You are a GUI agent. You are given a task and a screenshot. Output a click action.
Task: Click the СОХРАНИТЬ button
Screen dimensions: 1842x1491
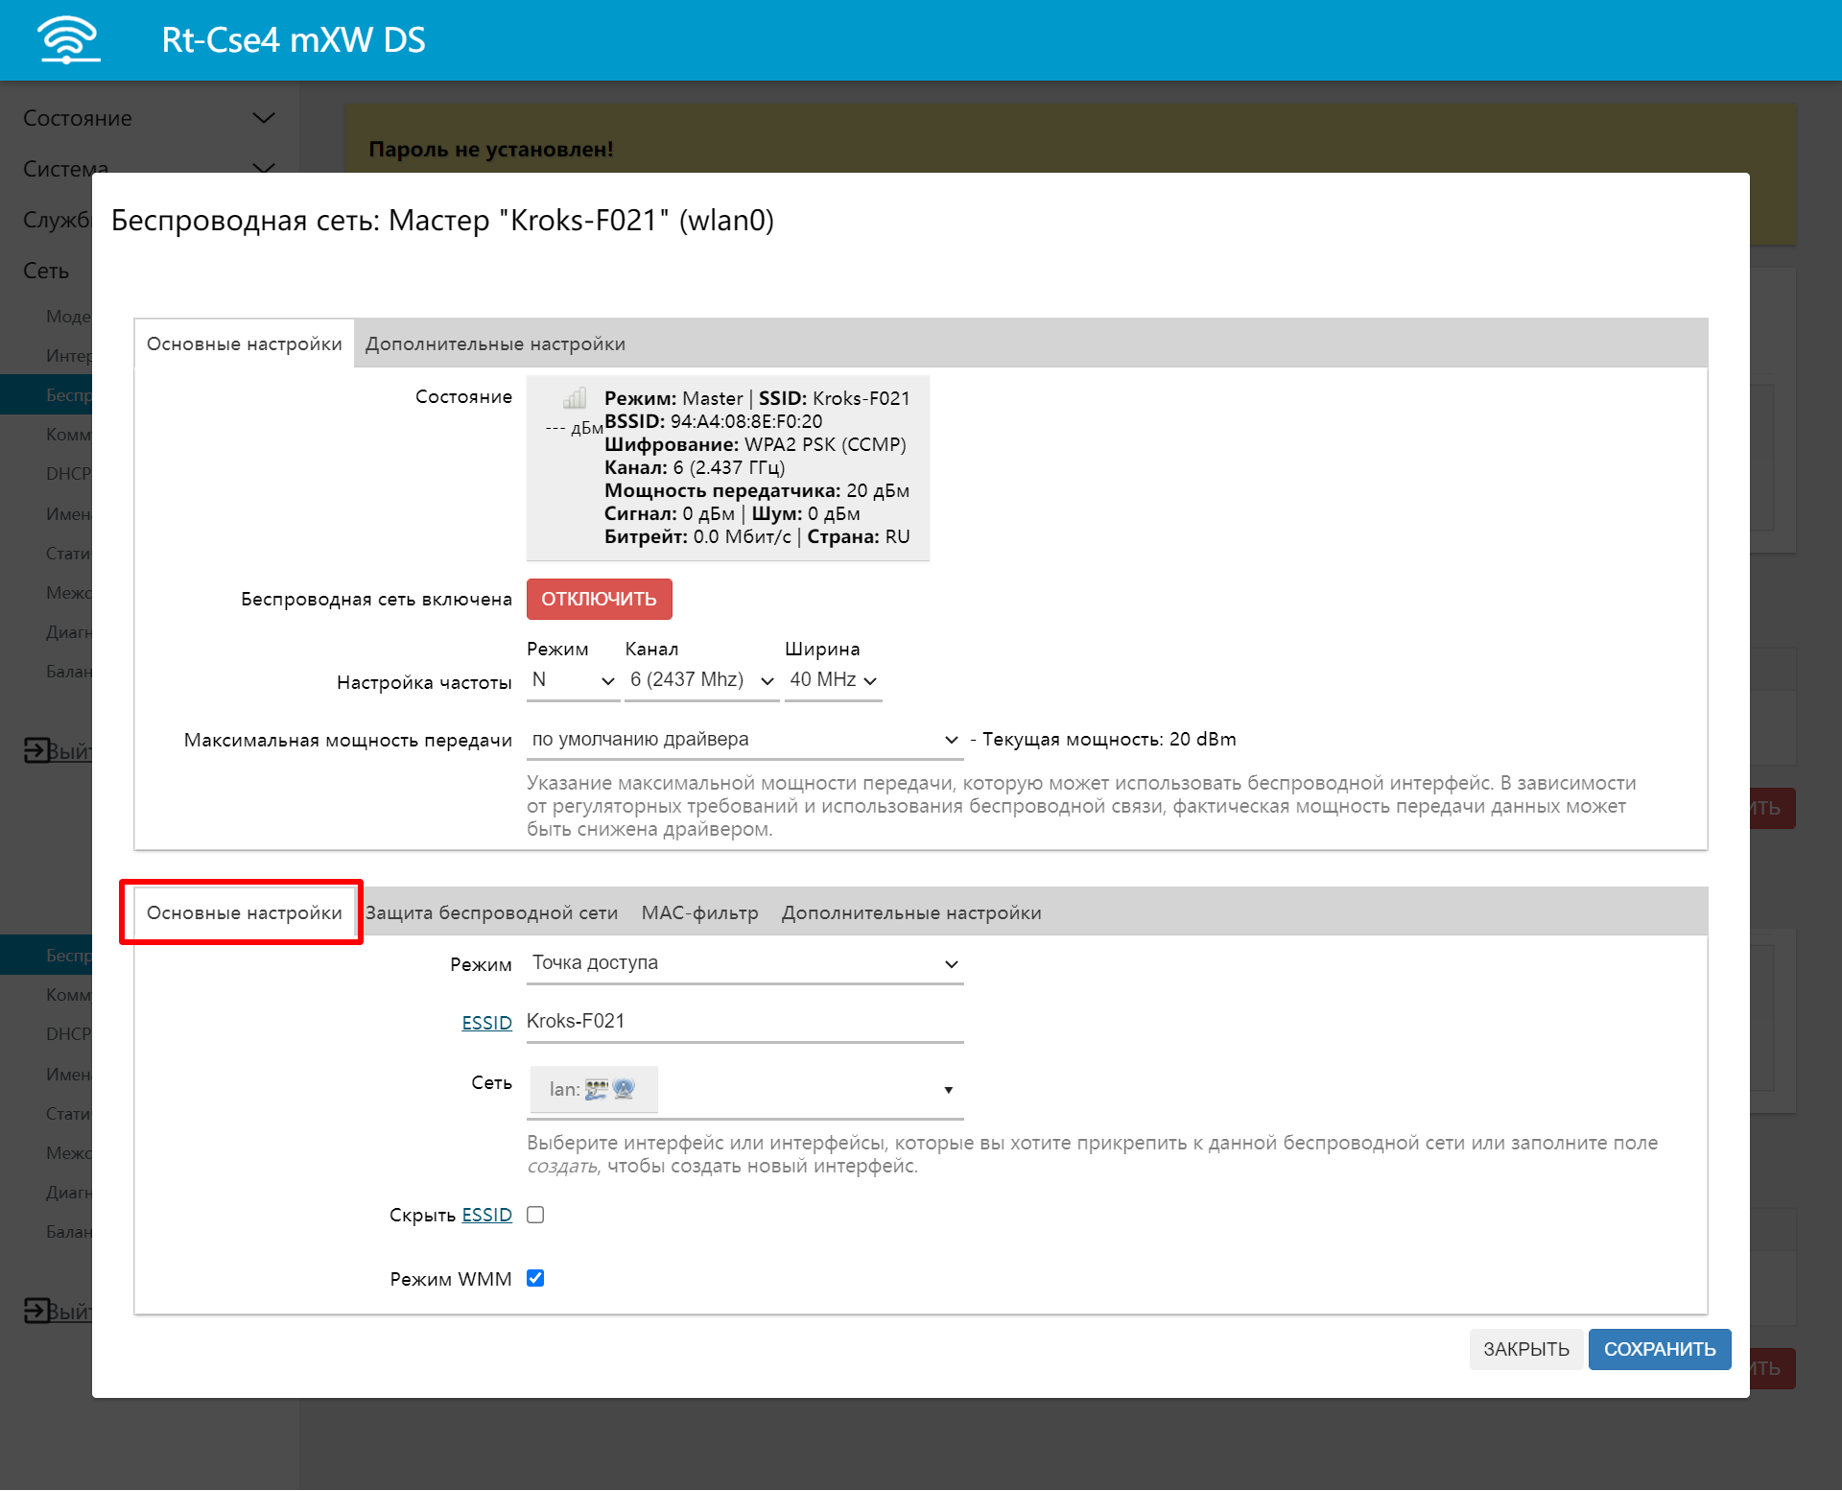point(1659,1349)
